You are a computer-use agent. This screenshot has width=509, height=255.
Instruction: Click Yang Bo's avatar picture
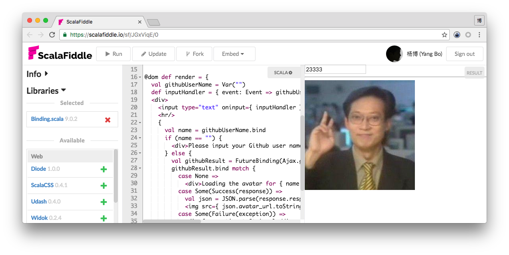[394, 54]
